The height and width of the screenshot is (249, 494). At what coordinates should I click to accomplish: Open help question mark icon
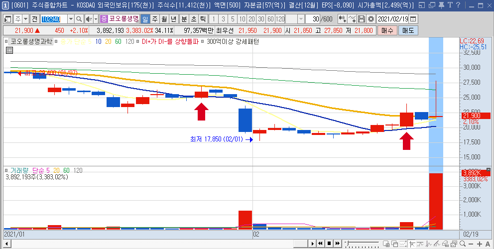pyautogui.click(x=458, y=5)
